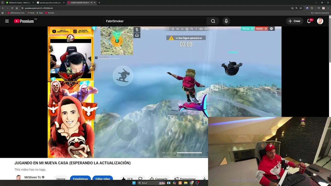Viewport: 331px width, 186px height.
Task: Click the taskbar Buscar search box
Action: point(152,183)
